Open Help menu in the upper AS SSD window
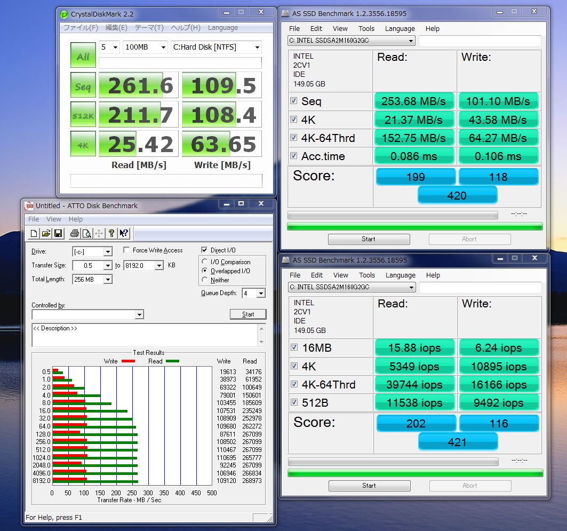The height and width of the screenshot is (531, 567). [x=433, y=29]
